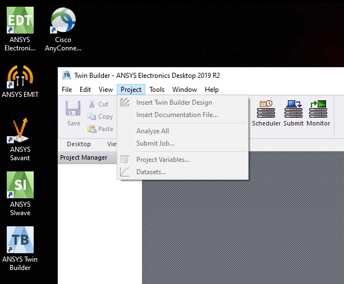
Task: Click the Cut scissors icon
Action: point(91,104)
